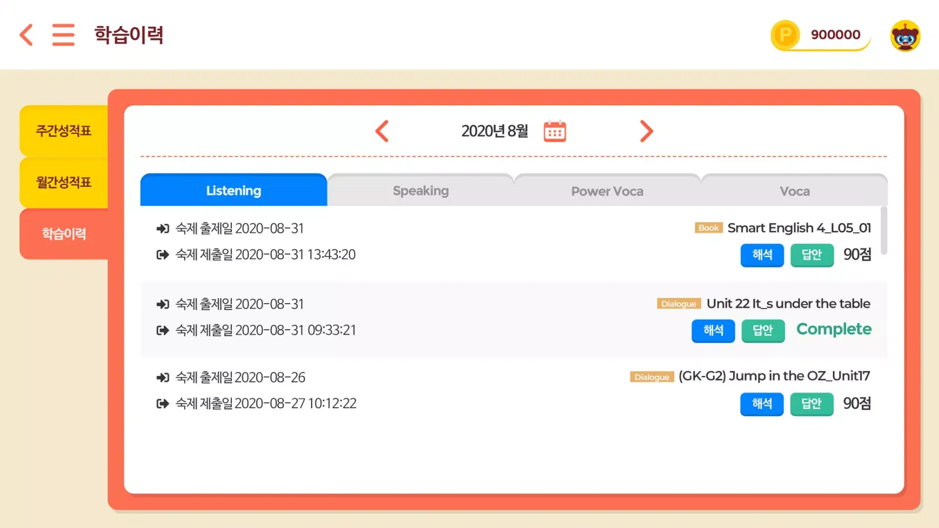Go back using the top-left arrow
The height and width of the screenshot is (528, 939).
[x=26, y=35]
